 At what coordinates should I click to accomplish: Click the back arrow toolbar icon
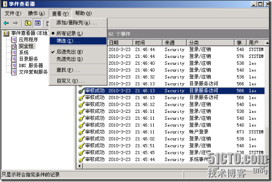tap(6, 23)
